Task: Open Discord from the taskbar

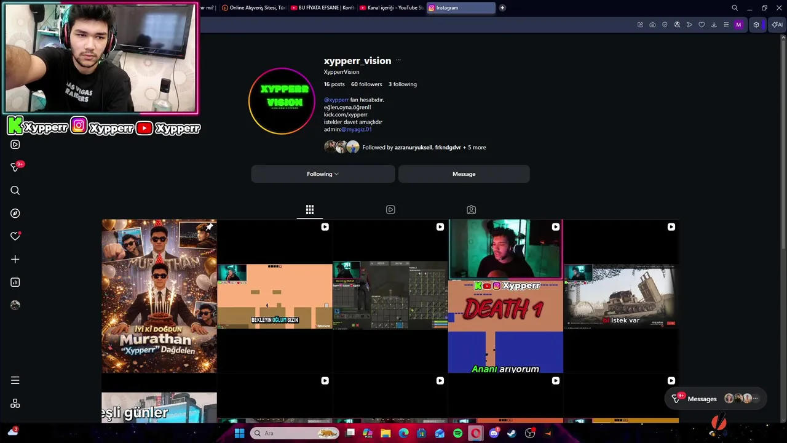Action: (494, 433)
